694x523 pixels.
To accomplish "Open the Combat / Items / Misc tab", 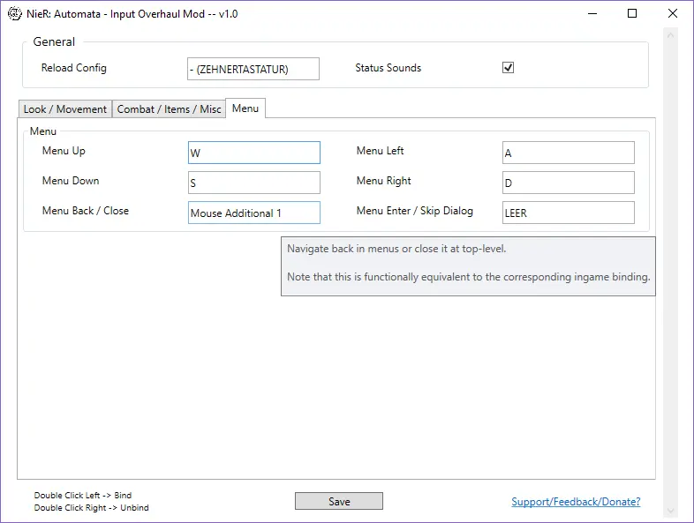I will pos(169,109).
